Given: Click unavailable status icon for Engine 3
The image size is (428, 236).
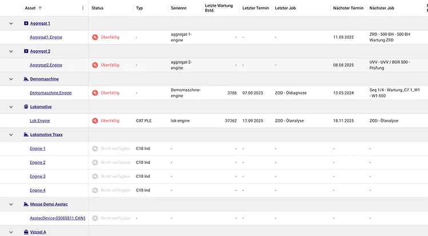Looking at the screenshot, I should pos(95,176).
